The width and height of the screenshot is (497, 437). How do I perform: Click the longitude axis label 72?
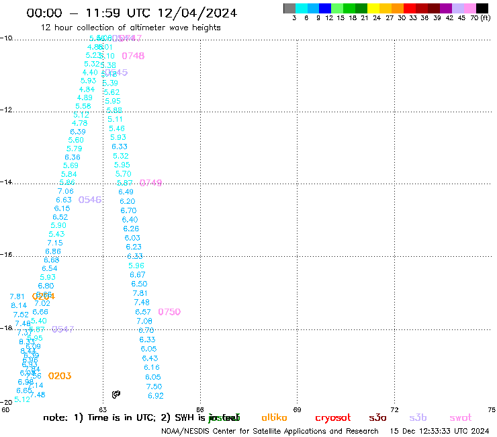coord(394,409)
